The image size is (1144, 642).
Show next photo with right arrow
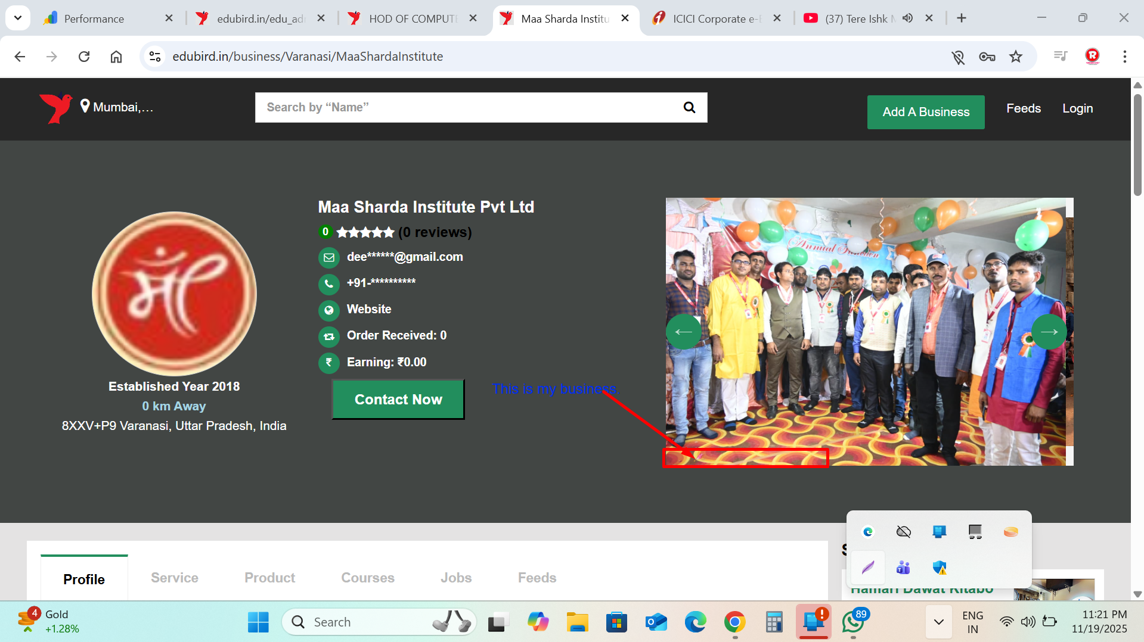tap(1049, 332)
